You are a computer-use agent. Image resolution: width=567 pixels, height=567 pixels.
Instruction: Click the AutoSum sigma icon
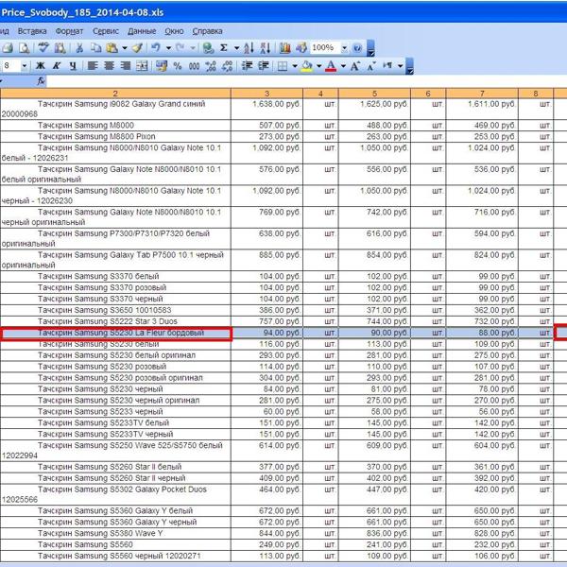[x=224, y=47]
